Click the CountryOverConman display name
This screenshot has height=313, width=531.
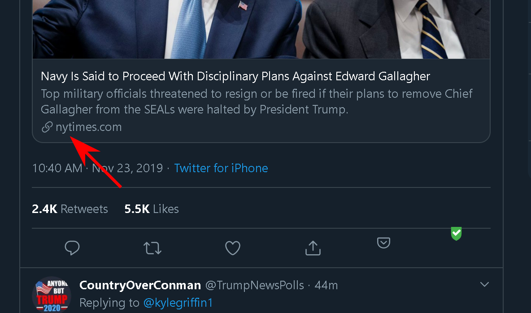click(x=140, y=285)
